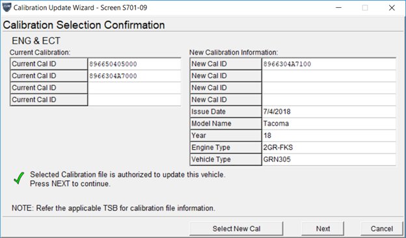Screen dimensions: 406x238
Task: Click the Year label cell
Action: [226, 135]
